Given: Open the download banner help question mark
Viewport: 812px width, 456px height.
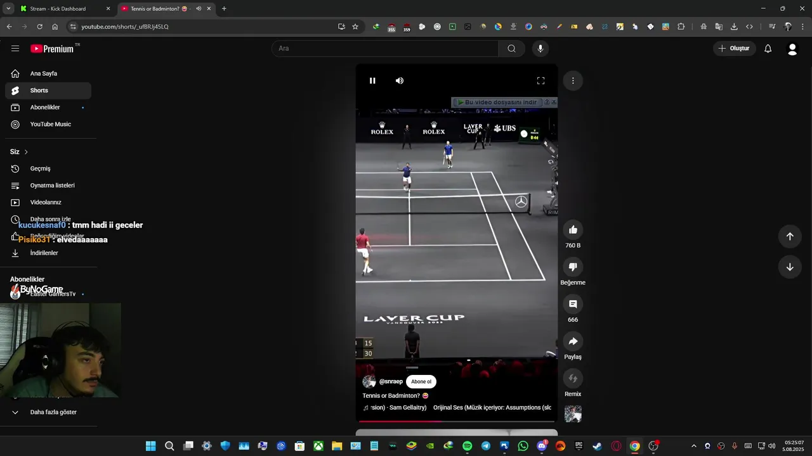Looking at the screenshot, I should [x=547, y=102].
